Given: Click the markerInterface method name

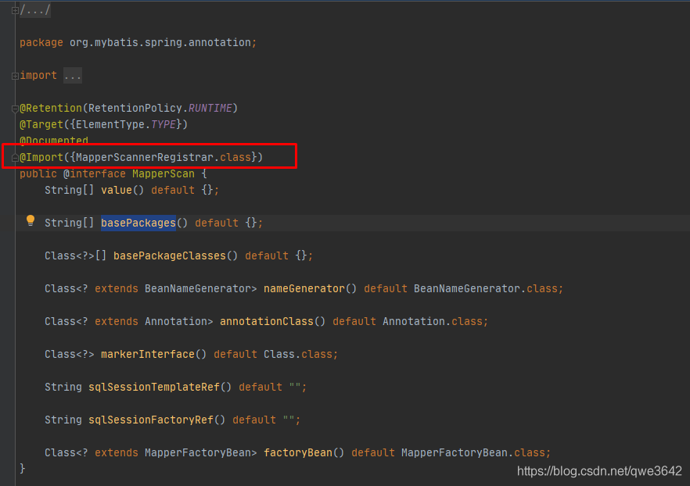Looking at the screenshot, I should click(x=147, y=354).
